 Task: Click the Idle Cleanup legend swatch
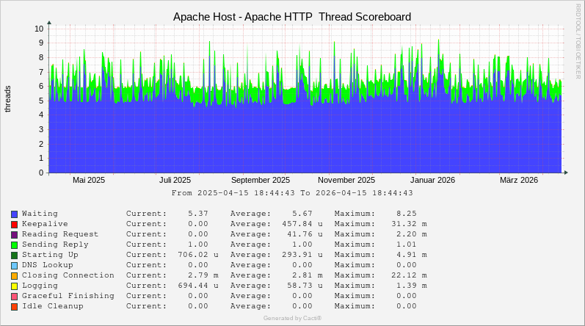(14, 306)
